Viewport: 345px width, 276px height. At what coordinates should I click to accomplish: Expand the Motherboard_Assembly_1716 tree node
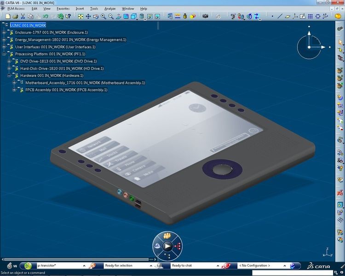coord(14,83)
